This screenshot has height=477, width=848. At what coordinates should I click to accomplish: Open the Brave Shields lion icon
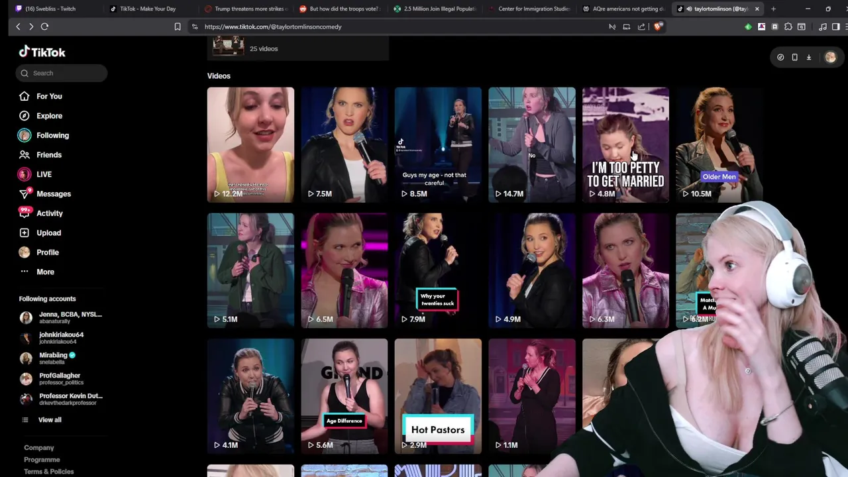[x=657, y=26]
